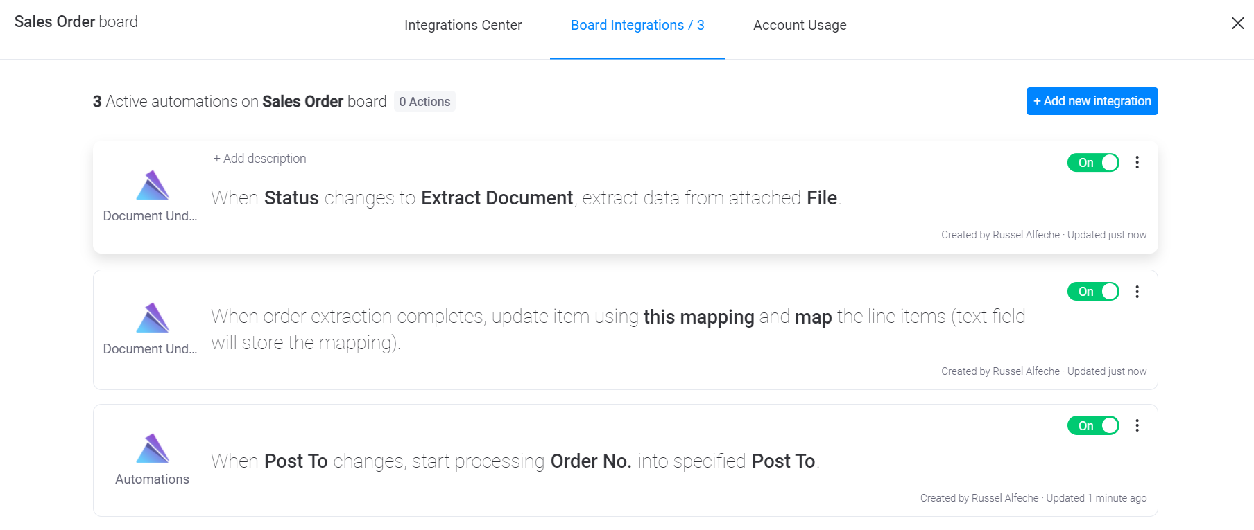This screenshot has height=530, width=1254.
Task: Disable the order extraction mapping automation
Action: pos(1093,292)
